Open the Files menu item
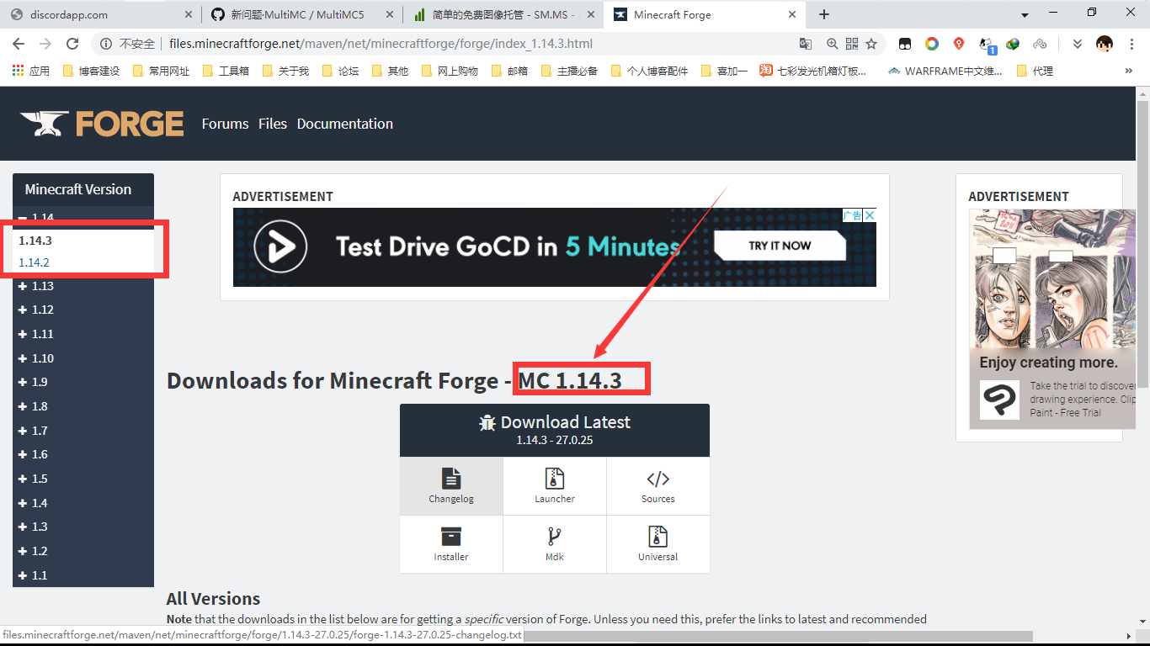 (272, 123)
